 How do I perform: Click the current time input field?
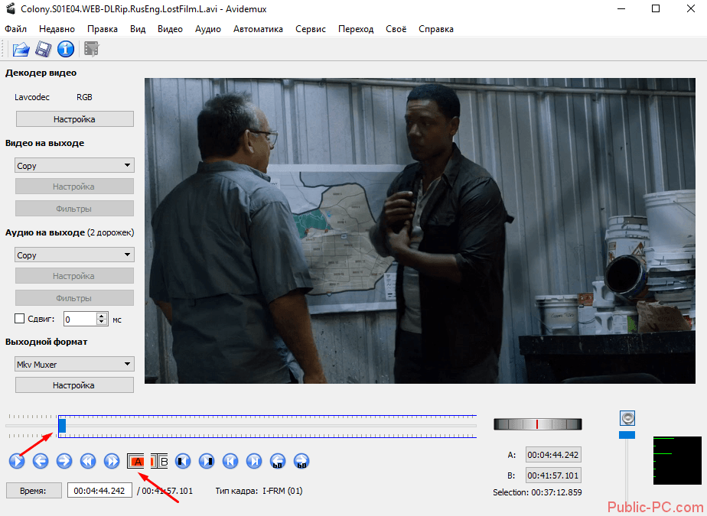[99, 491]
